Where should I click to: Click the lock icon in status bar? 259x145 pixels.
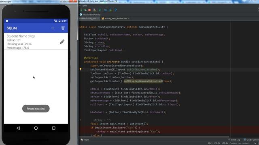255,143
